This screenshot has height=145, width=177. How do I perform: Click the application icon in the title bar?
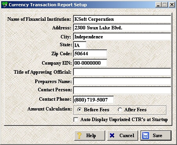point(5,5)
